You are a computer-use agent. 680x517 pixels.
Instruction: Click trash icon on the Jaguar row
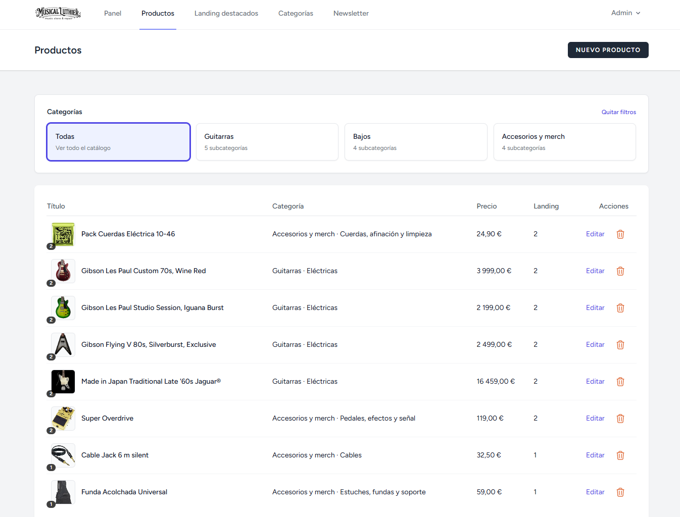click(620, 382)
